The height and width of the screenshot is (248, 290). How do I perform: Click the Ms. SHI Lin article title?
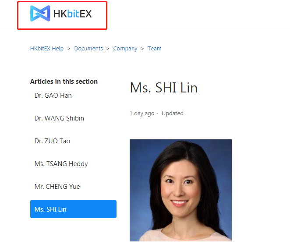click(164, 88)
